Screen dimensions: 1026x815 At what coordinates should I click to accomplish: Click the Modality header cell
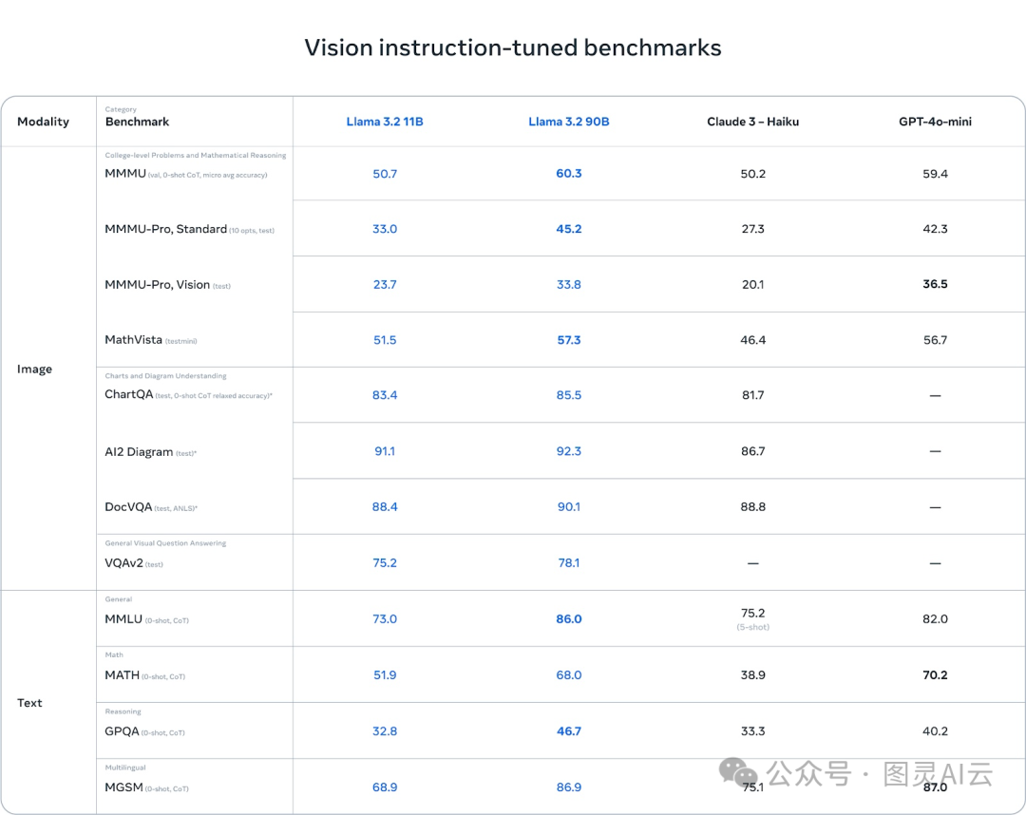click(43, 122)
